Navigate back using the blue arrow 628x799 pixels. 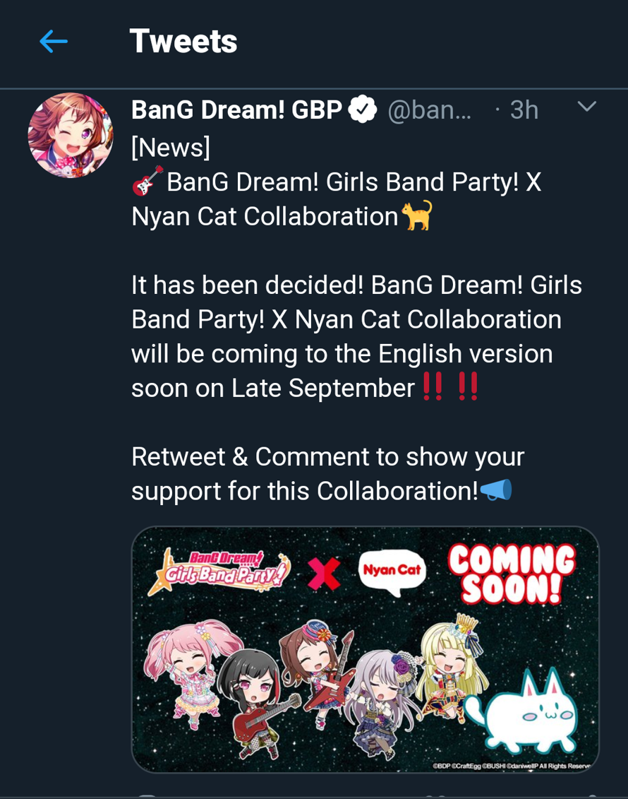pos(53,41)
